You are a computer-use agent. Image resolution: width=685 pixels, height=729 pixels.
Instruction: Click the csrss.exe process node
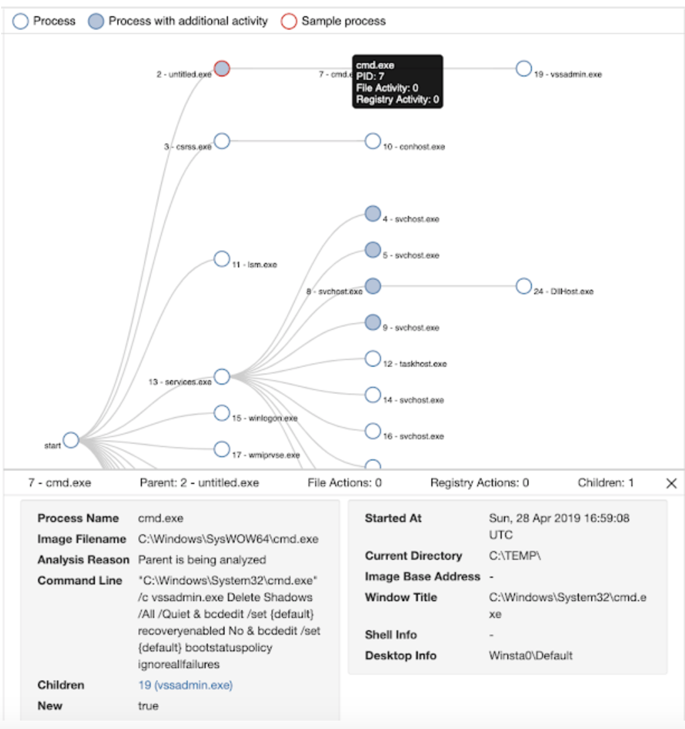point(222,141)
